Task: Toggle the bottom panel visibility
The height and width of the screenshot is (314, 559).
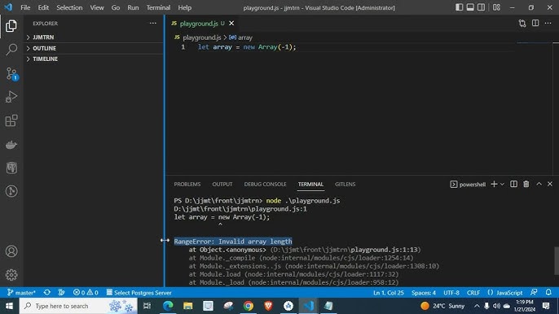Action: point(470,7)
